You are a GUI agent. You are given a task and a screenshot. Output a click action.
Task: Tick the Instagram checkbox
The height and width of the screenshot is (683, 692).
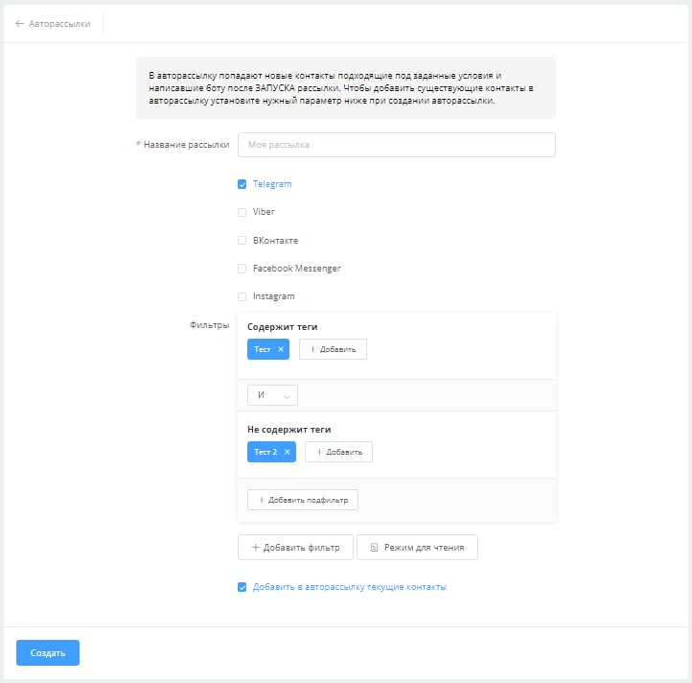pyautogui.click(x=242, y=296)
